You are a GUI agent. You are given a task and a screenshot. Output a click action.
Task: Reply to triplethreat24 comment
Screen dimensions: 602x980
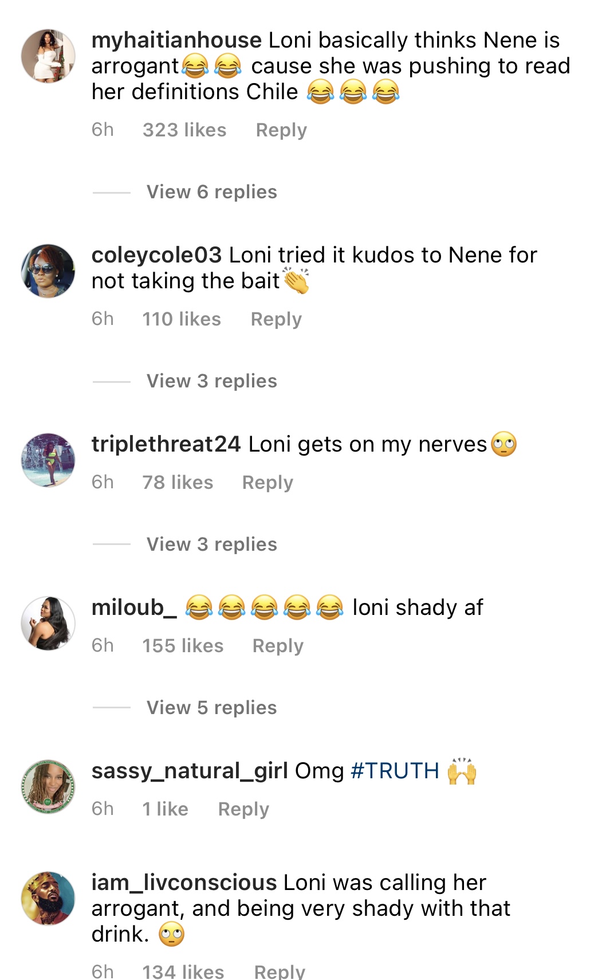pos(267,483)
